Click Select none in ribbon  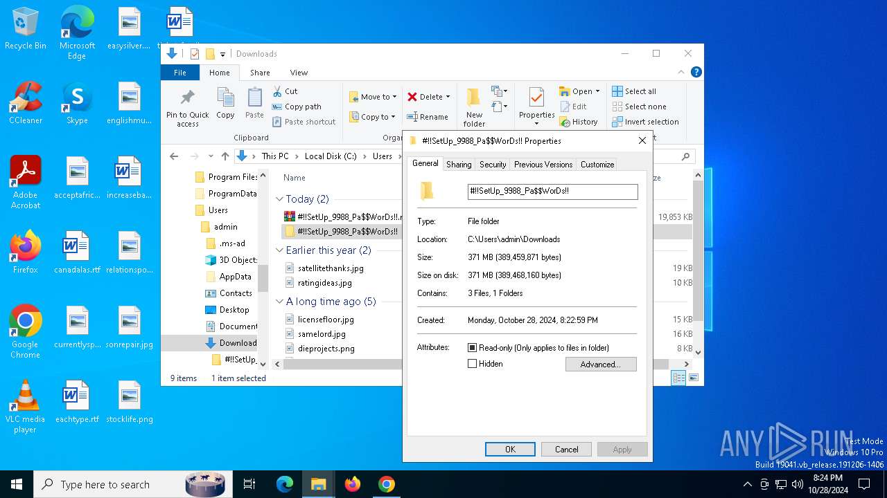pyautogui.click(x=639, y=107)
